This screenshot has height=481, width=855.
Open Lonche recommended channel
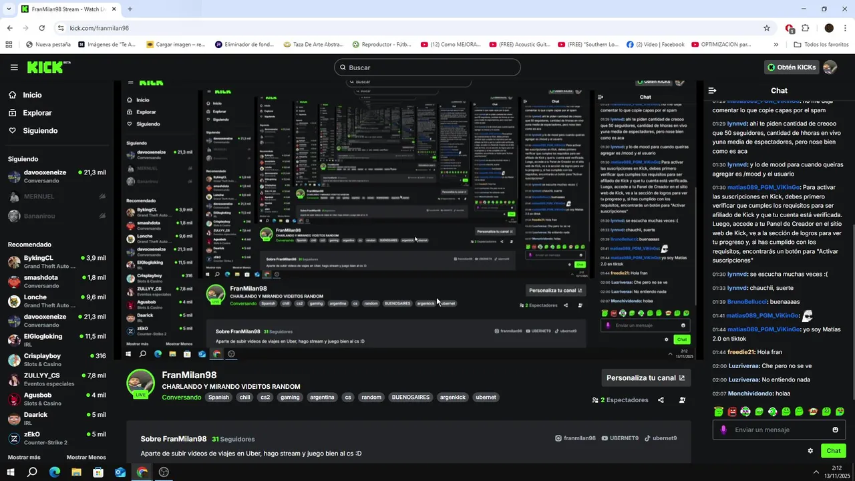click(57, 301)
